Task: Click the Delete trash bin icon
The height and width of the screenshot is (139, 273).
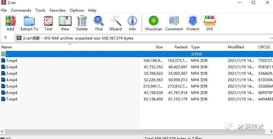Action: click(82, 21)
